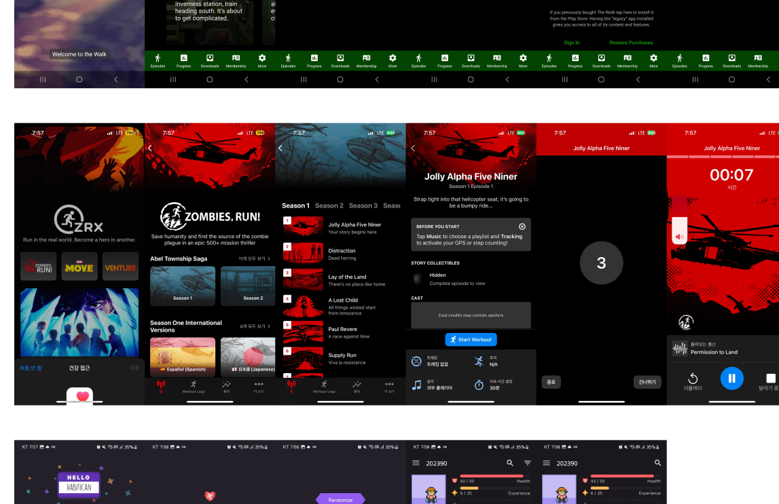Open Membership on the Restore Purchases screen
Image resolution: width=779 pixels, height=504 pixels.
pyautogui.click(x=628, y=60)
